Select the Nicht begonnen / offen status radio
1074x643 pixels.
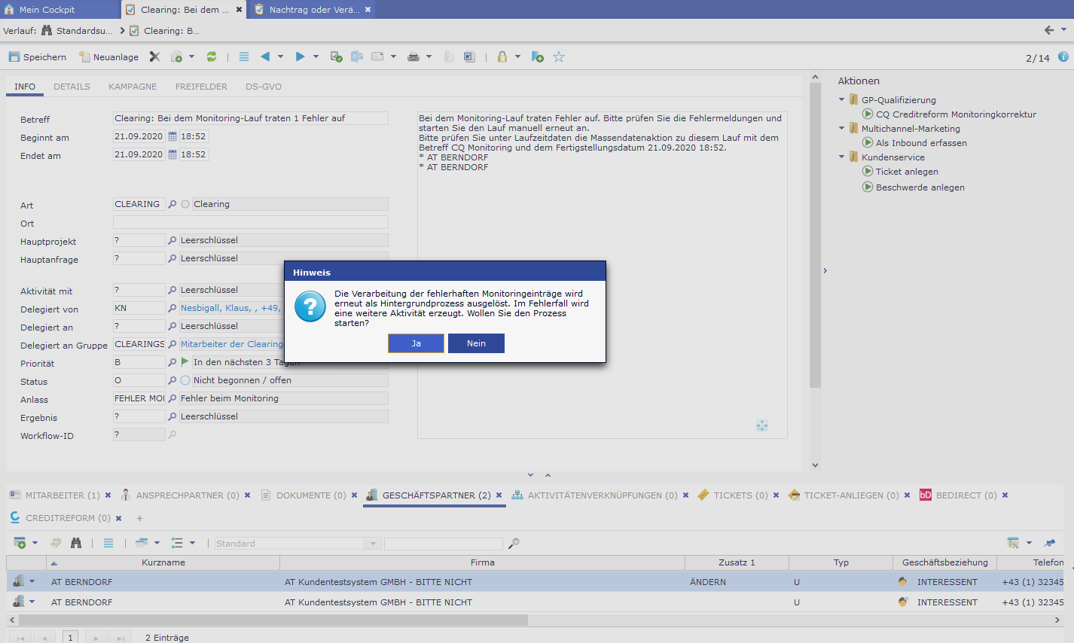pos(185,380)
